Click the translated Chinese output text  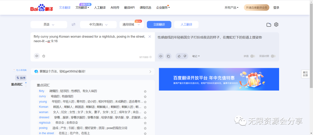[210, 37]
